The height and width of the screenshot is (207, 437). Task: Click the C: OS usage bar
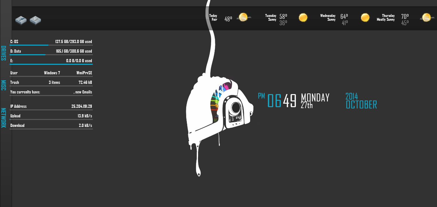pyautogui.click(x=51, y=45)
